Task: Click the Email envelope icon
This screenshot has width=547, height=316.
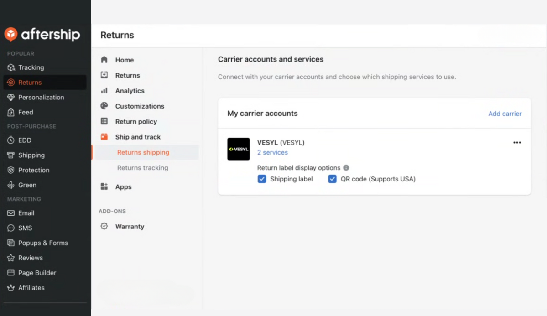Action: (11, 213)
